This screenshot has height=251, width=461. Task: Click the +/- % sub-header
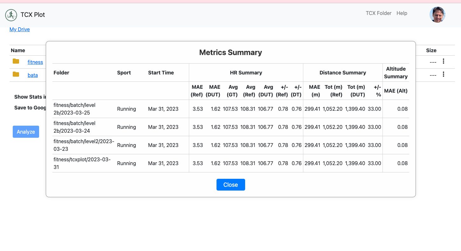[377, 91]
